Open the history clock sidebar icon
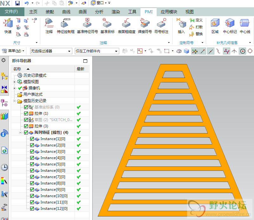 coord(4,167)
